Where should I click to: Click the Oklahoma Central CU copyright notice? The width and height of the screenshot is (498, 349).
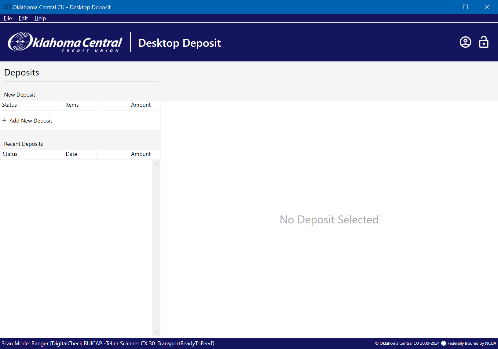coord(407,343)
